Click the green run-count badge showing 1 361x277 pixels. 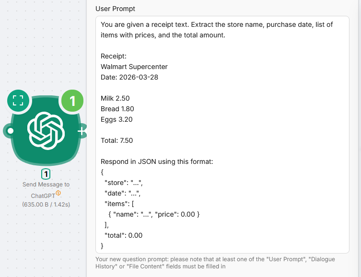click(x=72, y=101)
